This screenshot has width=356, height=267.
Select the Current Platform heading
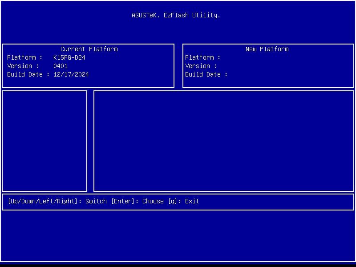pyautogui.click(x=89, y=49)
